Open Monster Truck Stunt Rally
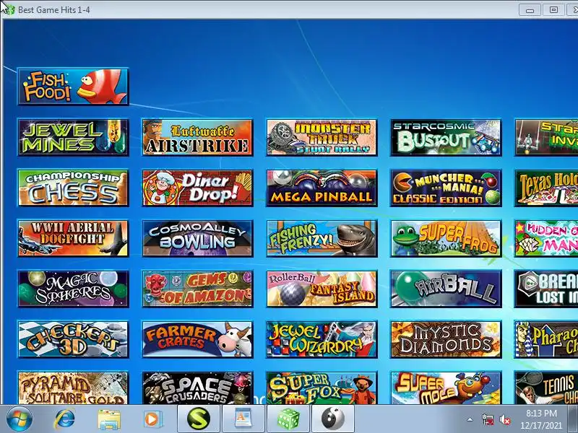Image resolution: width=578 pixels, height=433 pixels. [322, 137]
